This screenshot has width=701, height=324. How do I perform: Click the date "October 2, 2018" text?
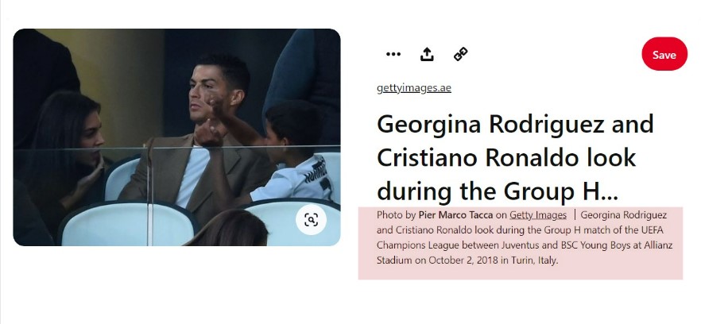pyautogui.click(x=464, y=260)
